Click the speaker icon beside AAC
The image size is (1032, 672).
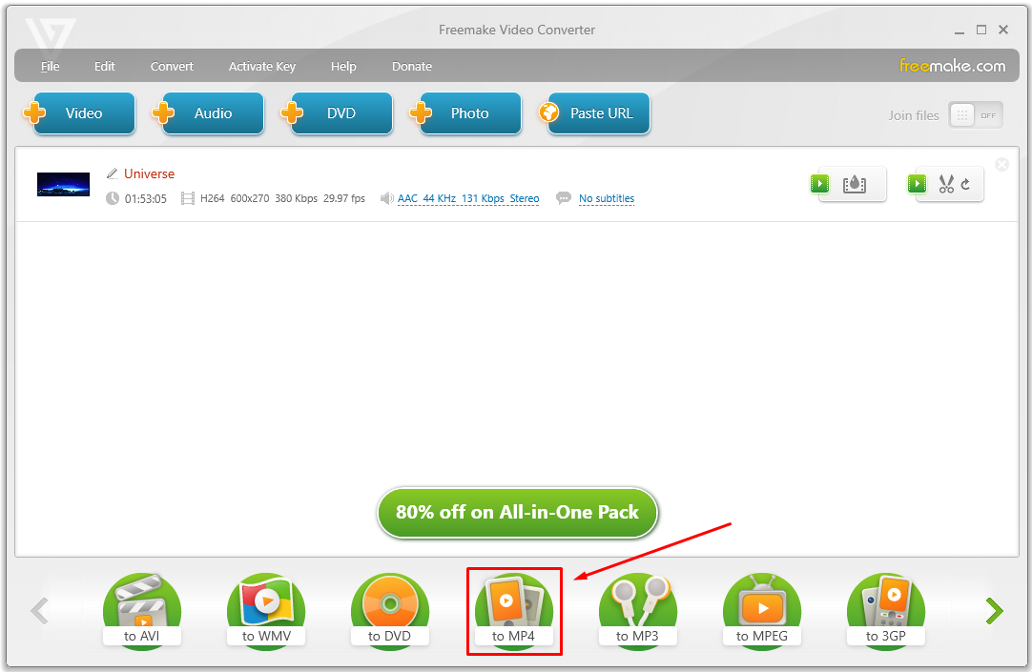(x=387, y=198)
